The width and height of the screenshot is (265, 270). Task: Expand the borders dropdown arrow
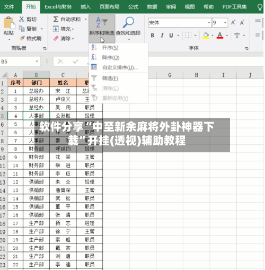[x=196, y=36]
